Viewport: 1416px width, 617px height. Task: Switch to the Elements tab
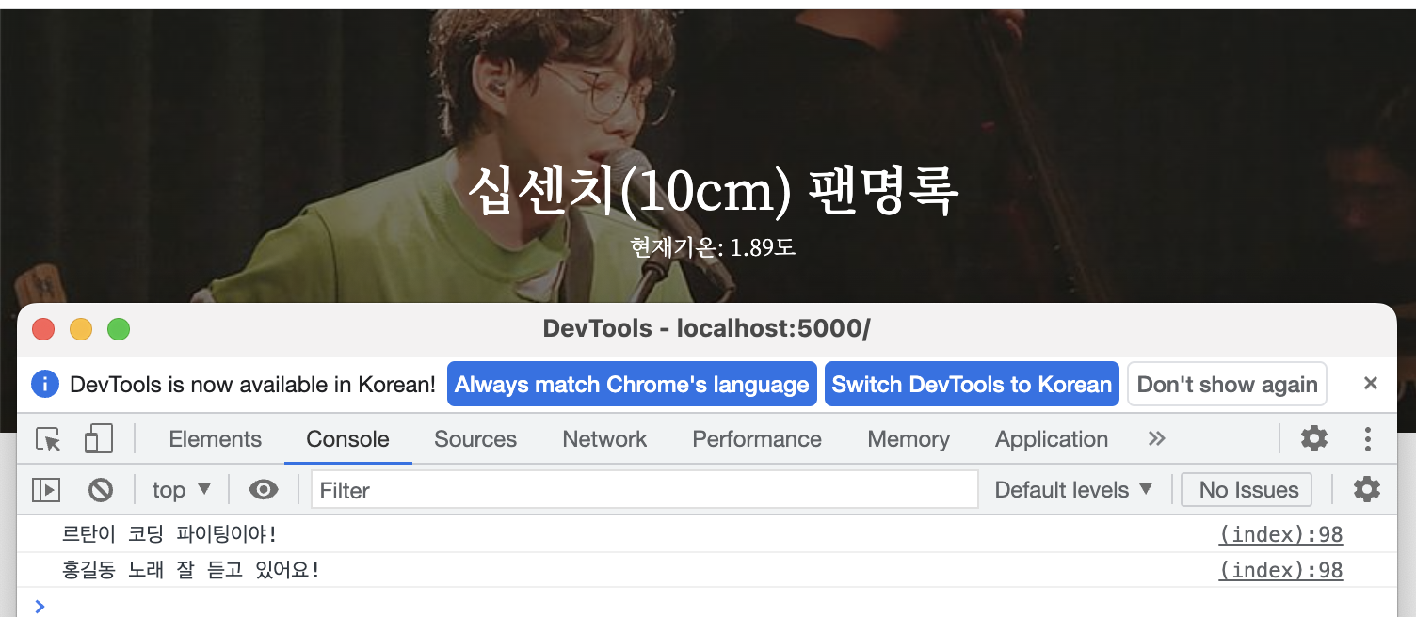click(x=215, y=439)
